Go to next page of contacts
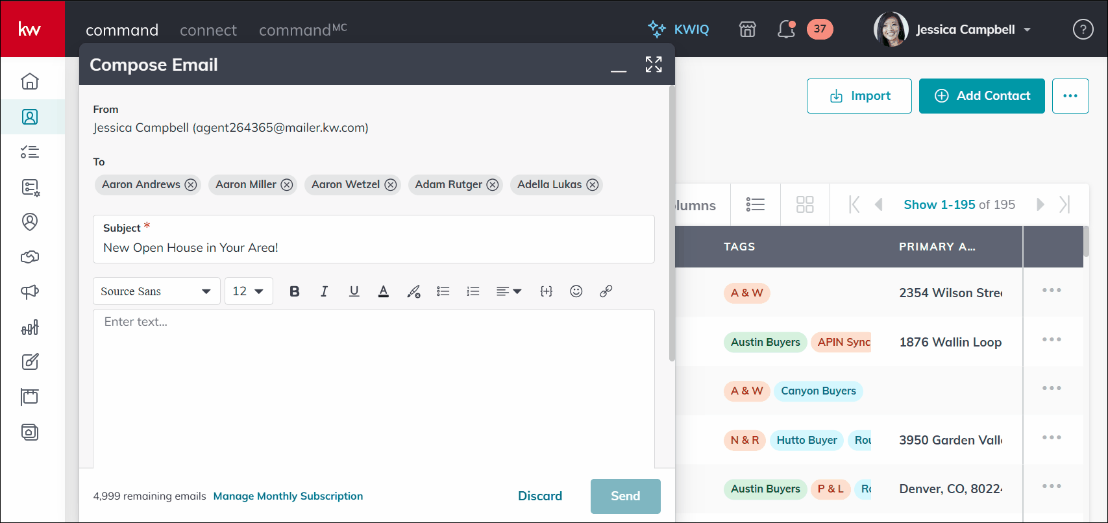This screenshot has height=523, width=1108. pos(1040,204)
